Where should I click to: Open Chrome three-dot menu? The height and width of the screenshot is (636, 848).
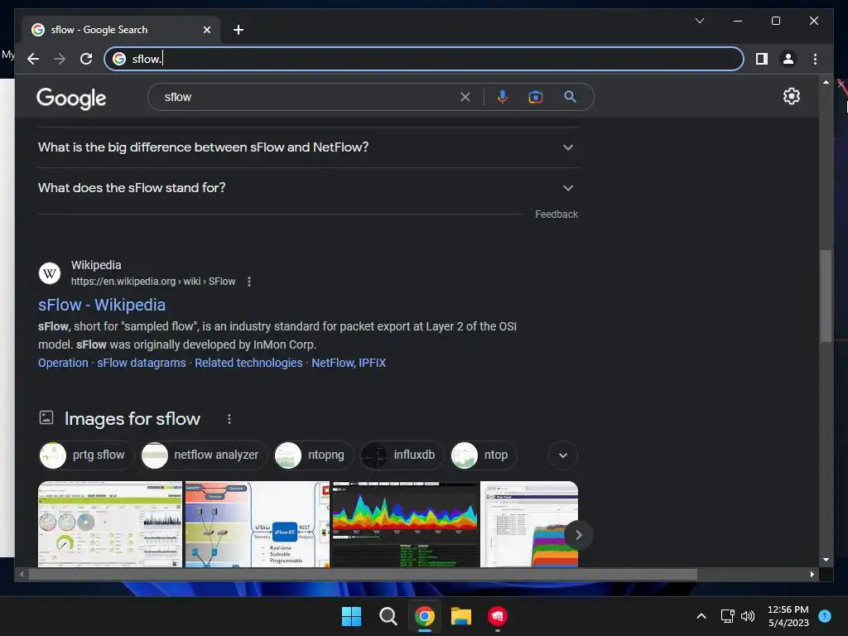815,59
